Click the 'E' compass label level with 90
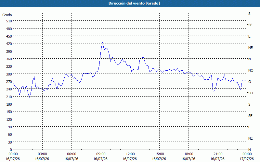The width and height of the screenshot is (260, 162). 249,127
